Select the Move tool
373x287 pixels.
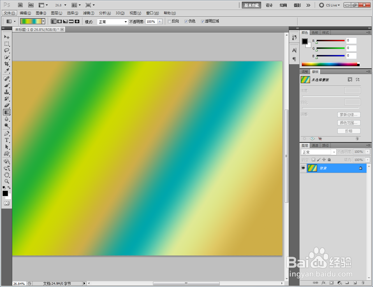[7, 37]
